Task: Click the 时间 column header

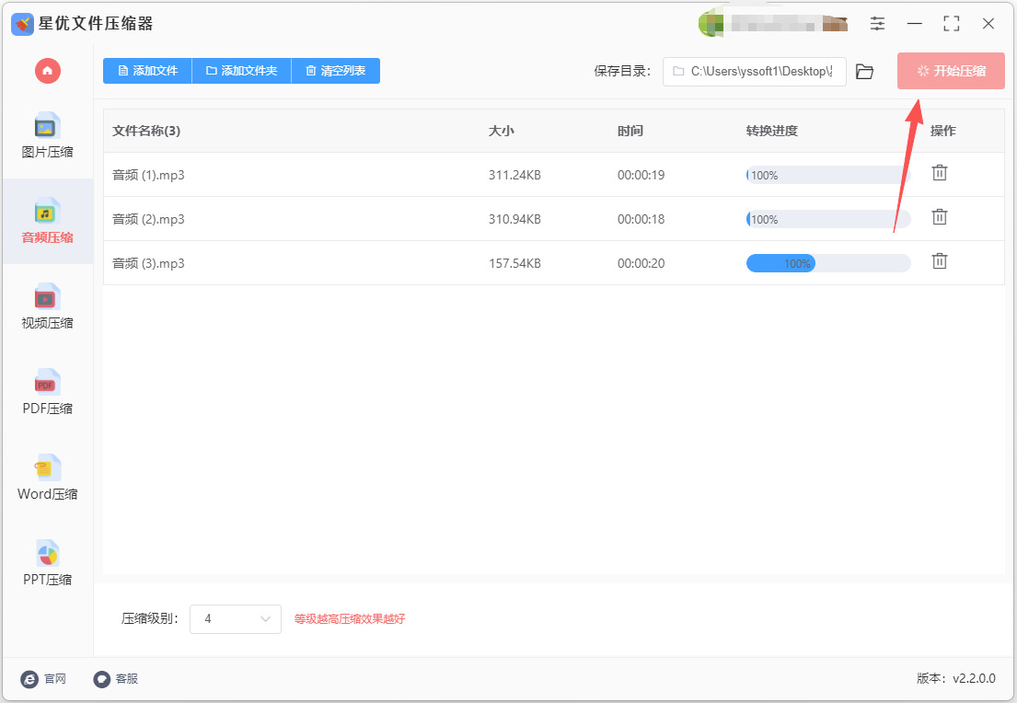Action: [x=630, y=131]
